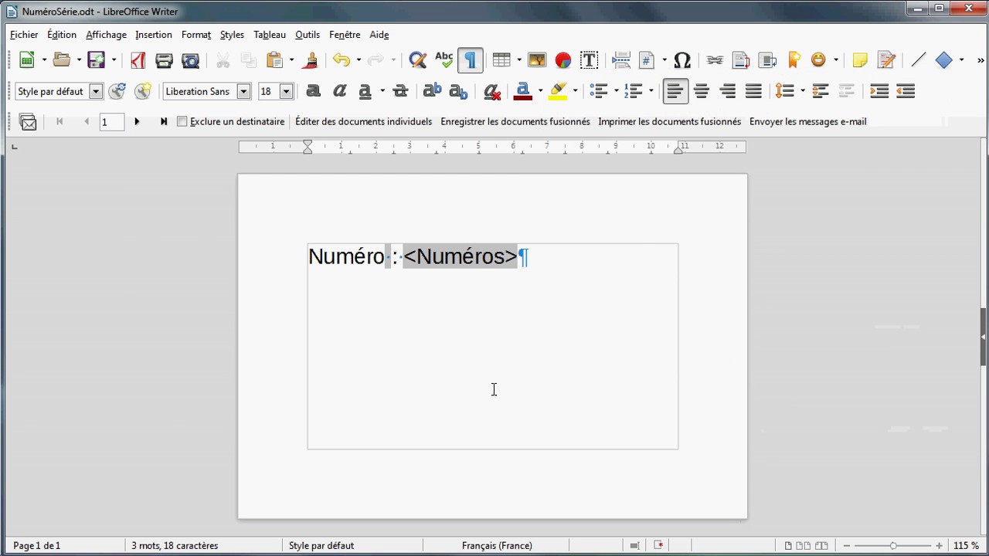Create a new document with the New icon
The image size is (989, 556).
point(27,60)
